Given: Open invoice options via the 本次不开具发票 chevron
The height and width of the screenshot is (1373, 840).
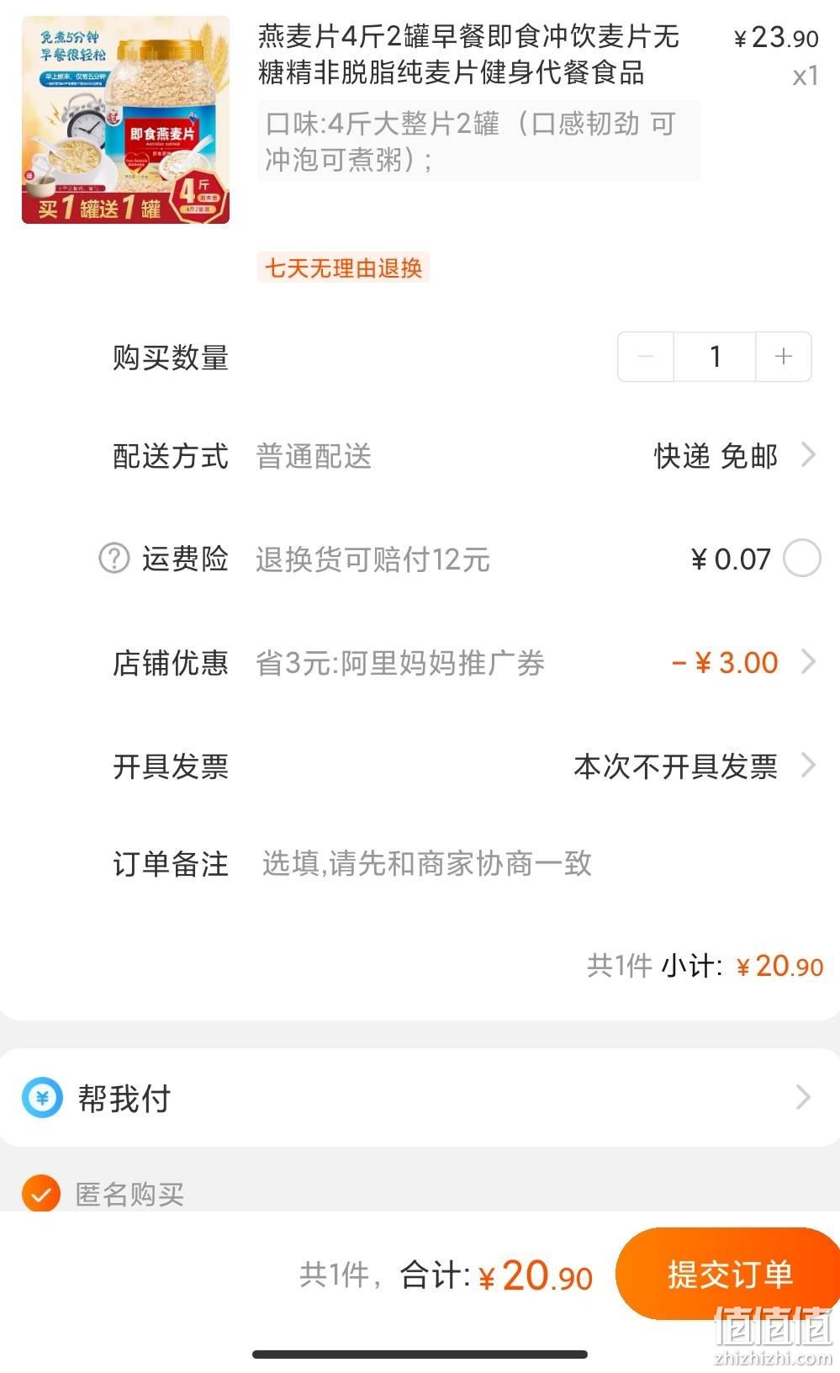Looking at the screenshot, I should pos(808,765).
